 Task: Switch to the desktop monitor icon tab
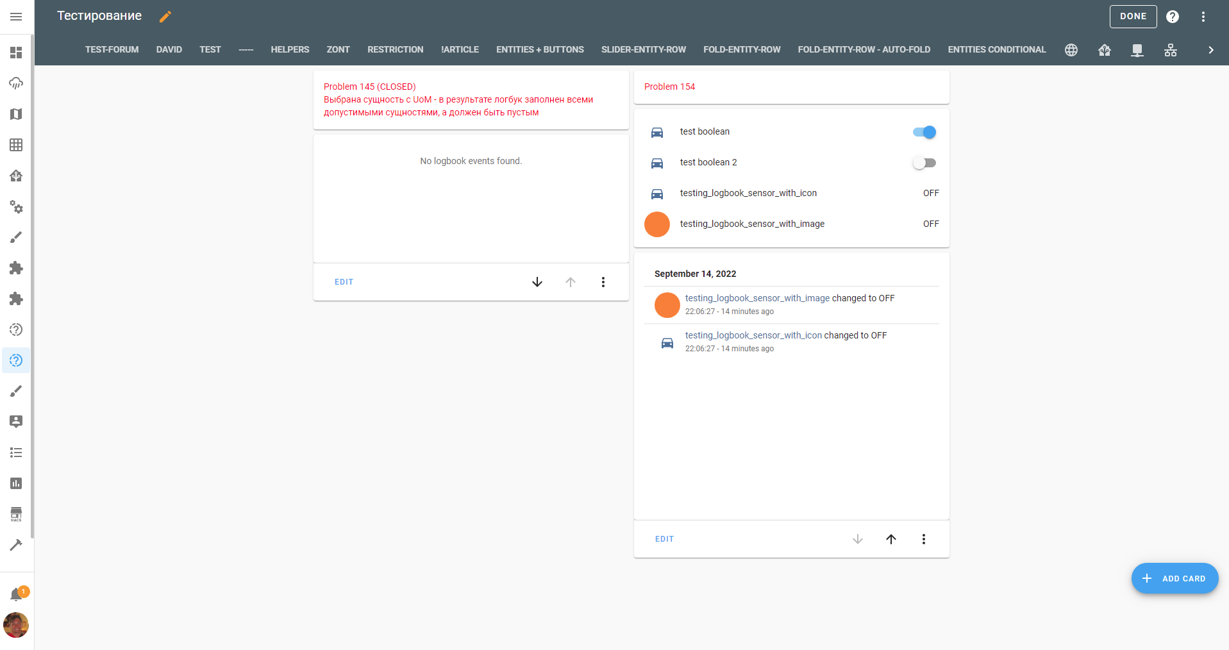(x=1137, y=50)
